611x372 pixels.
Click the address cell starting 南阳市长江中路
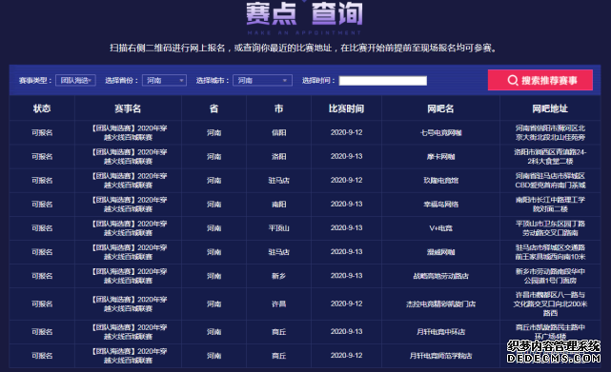(550, 205)
